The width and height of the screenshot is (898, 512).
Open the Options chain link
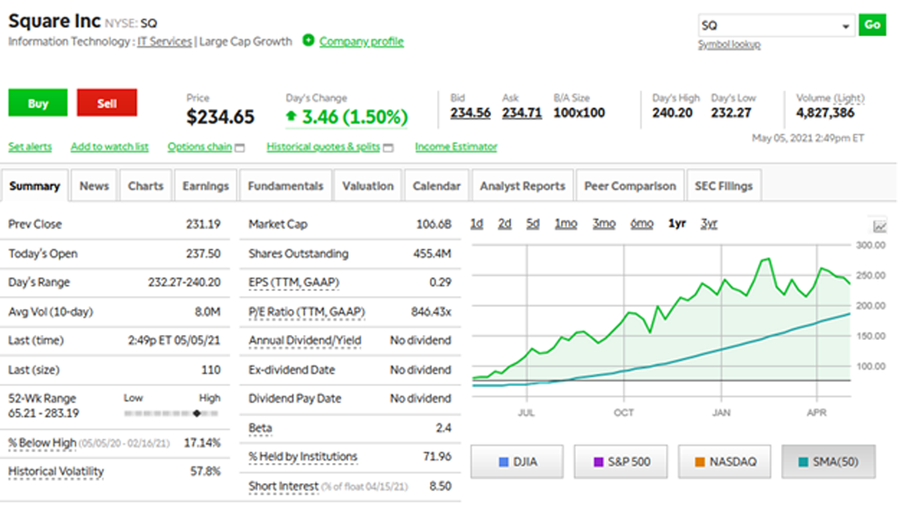(x=199, y=147)
